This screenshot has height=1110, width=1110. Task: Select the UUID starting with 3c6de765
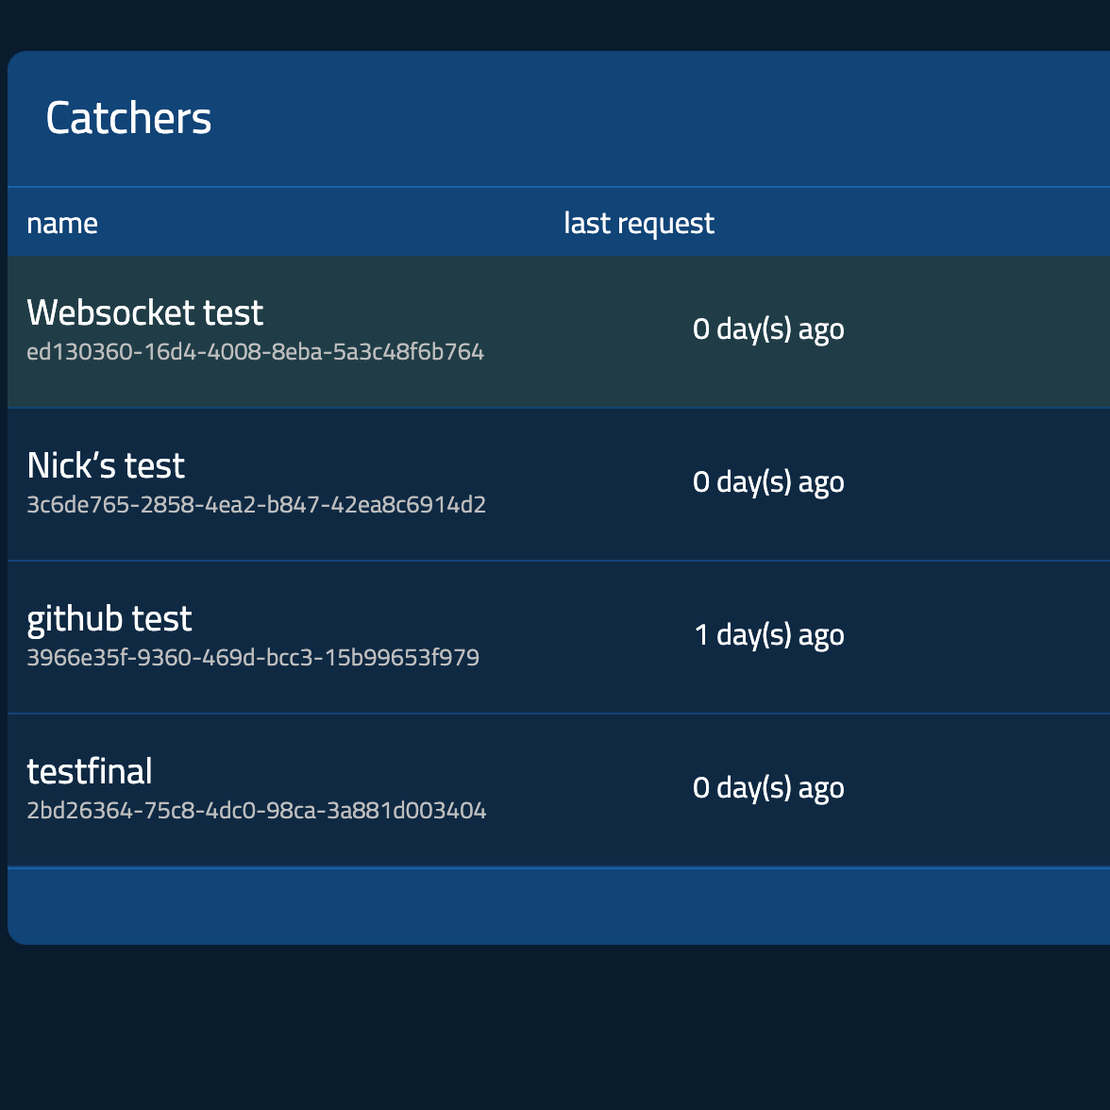[x=256, y=505]
